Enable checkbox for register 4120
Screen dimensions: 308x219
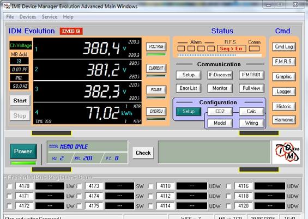[x=228, y=206]
